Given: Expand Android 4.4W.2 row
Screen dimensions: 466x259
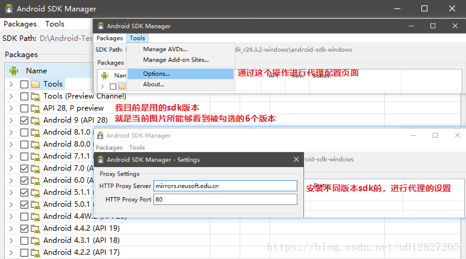Looking at the screenshot, I should click(x=11, y=216).
